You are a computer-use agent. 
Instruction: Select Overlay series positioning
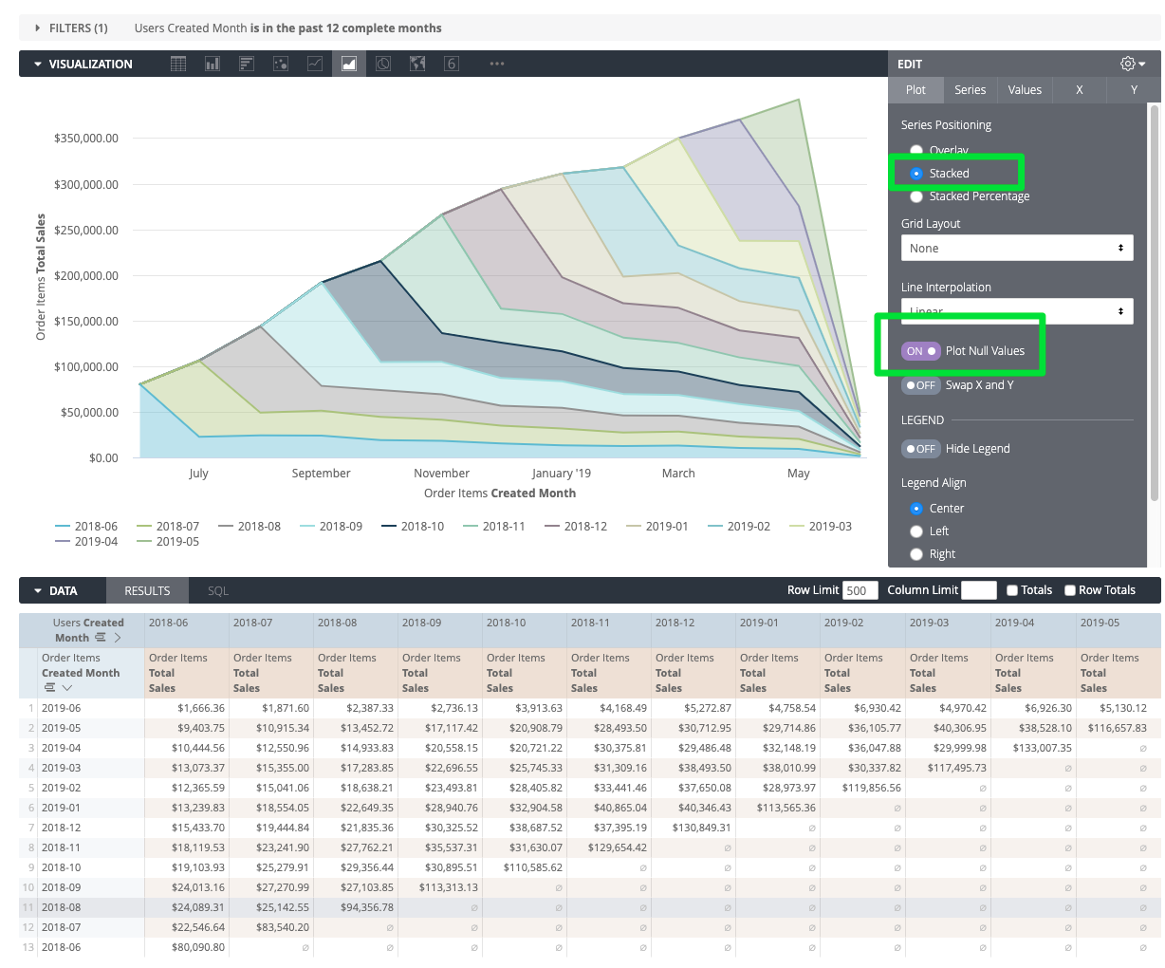916,150
